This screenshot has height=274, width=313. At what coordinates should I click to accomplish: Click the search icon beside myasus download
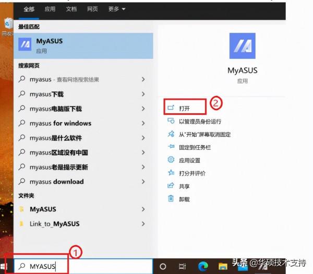22,181
